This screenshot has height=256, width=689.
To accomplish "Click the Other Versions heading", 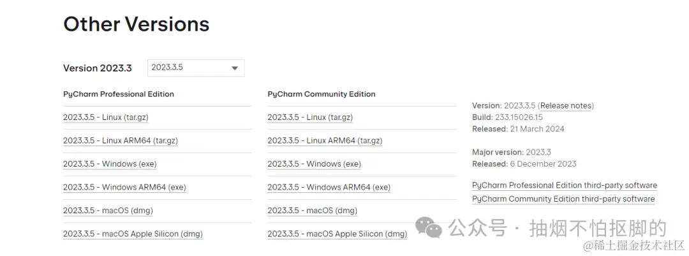I will (x=137, y=24).
